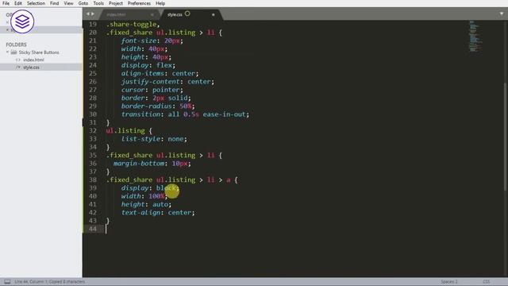Open the Selection menu
Viewport: 508px width, 286px height.
(x=36, y=3)
